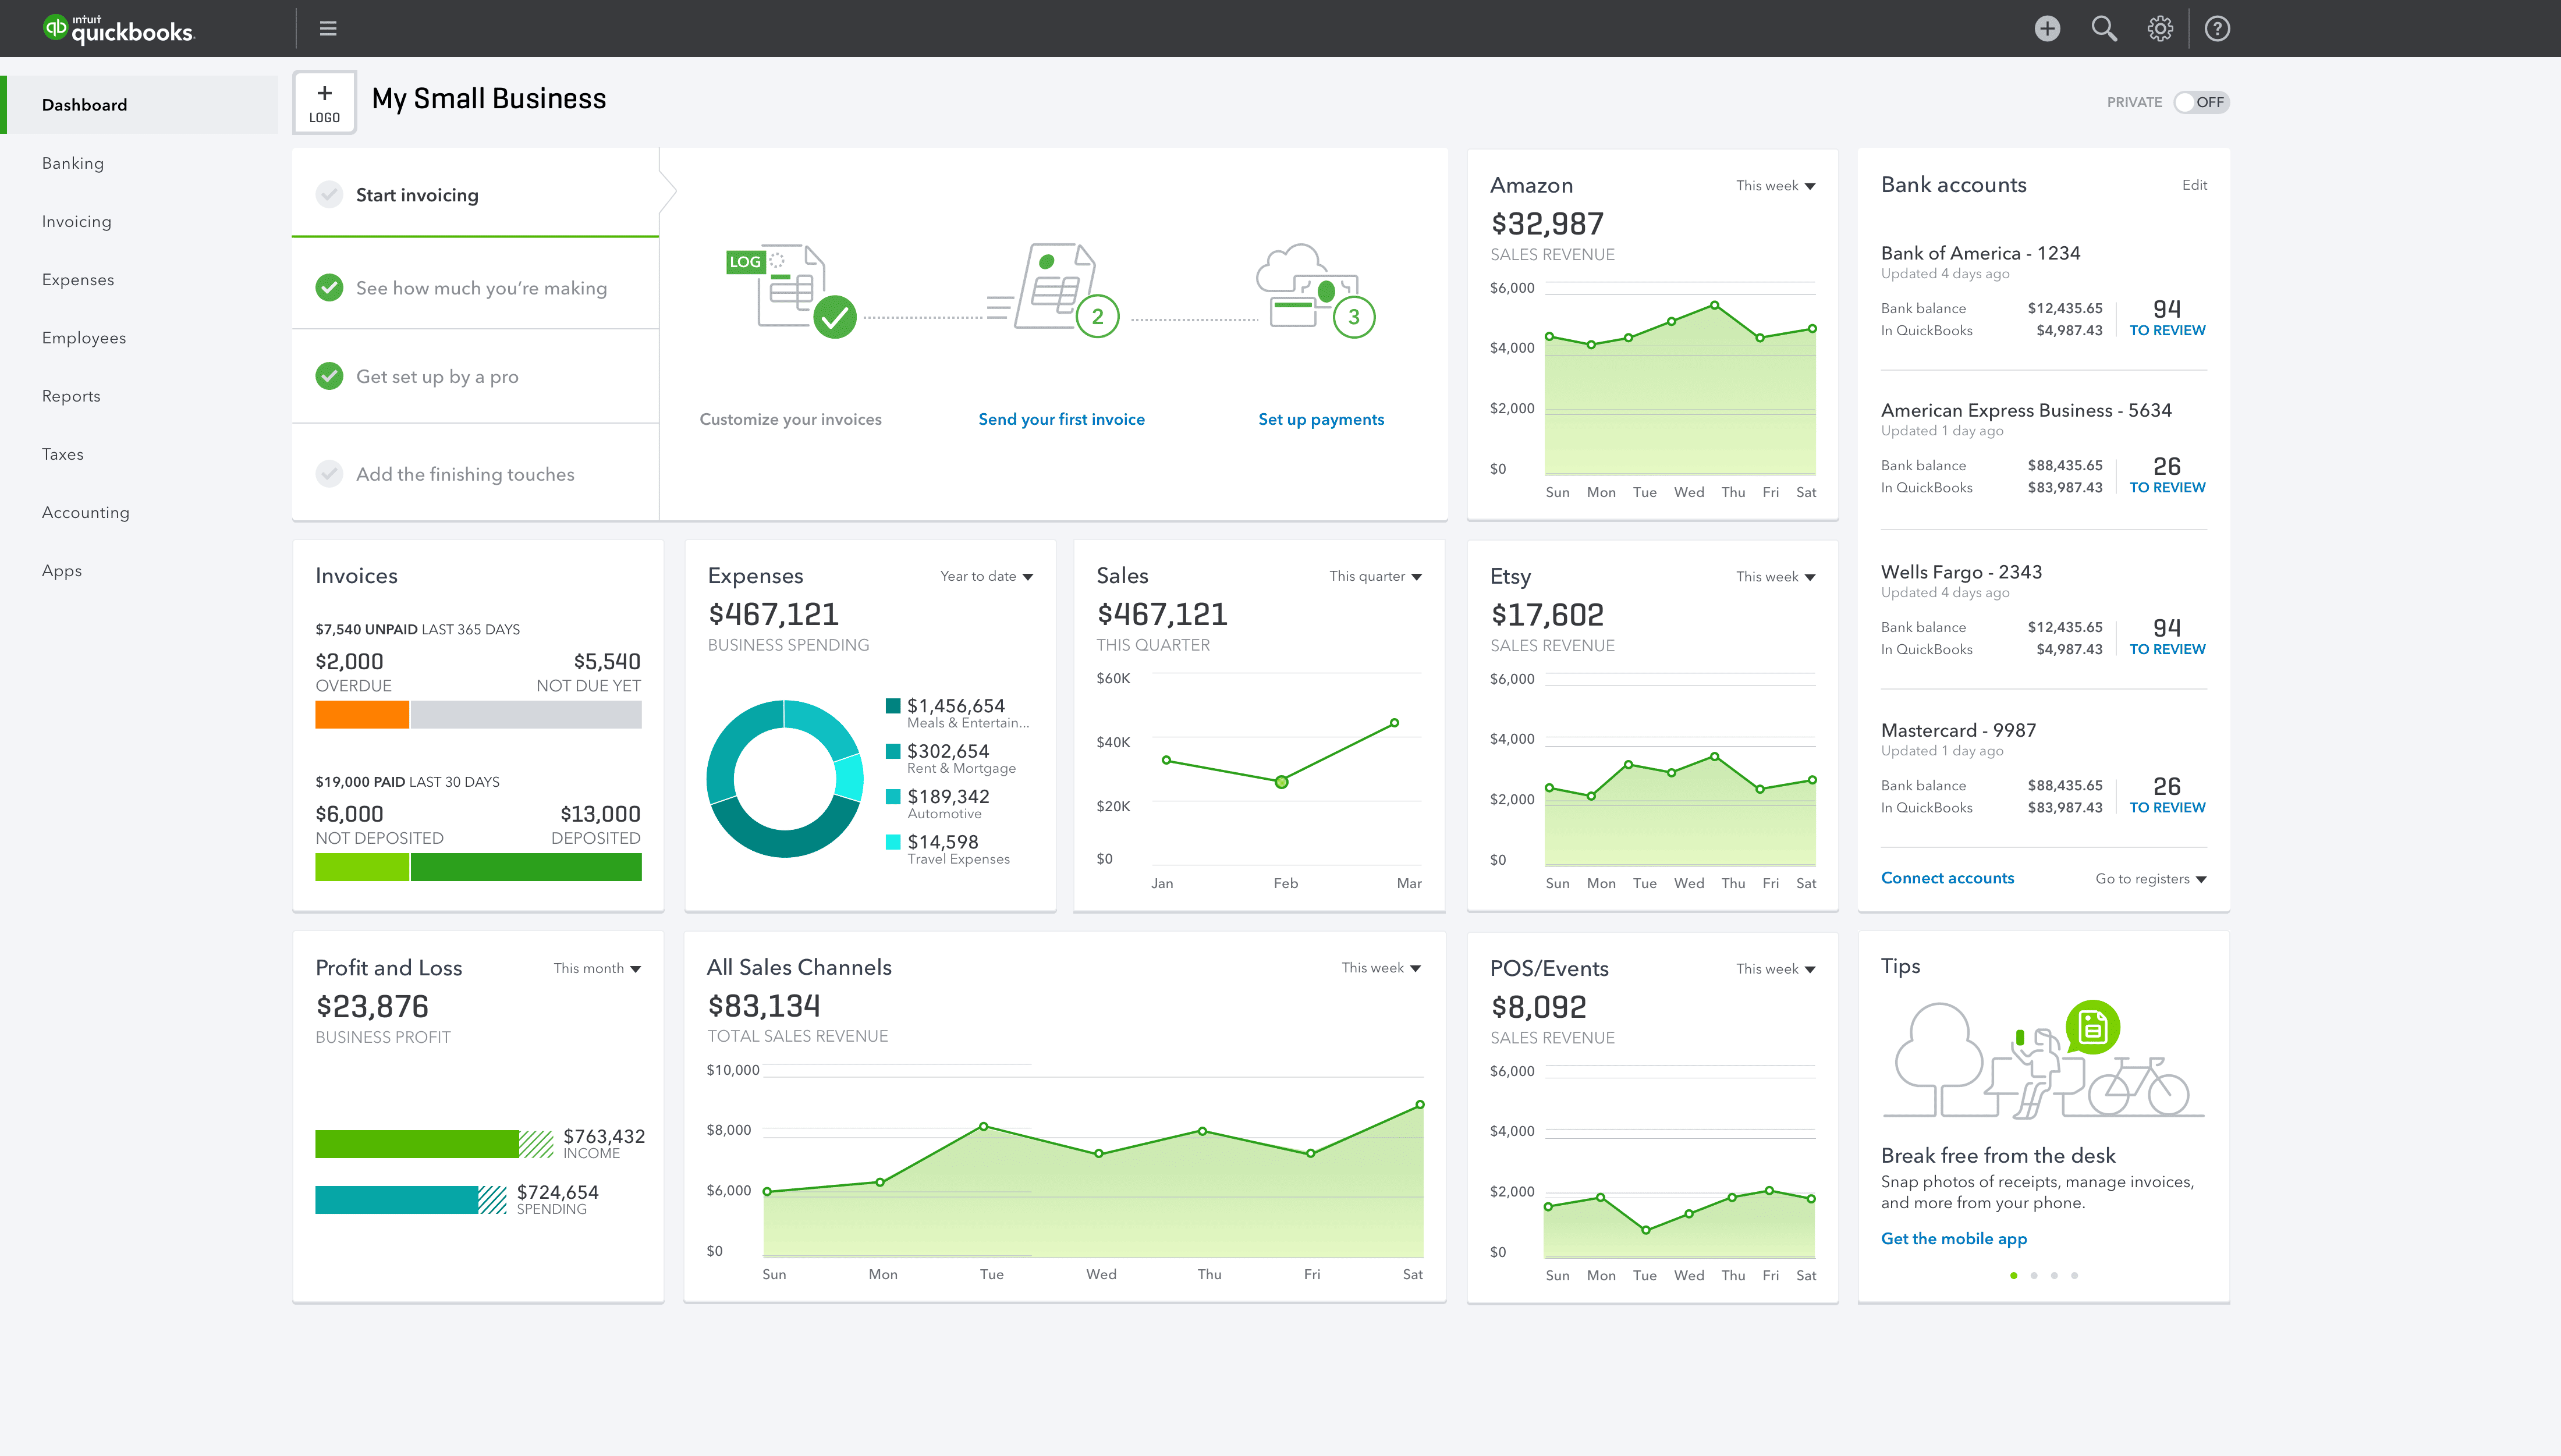Viewport: 2561px width, 1456px height.
Task: Select the second Tips carousel dot
Action: pyautogui.click(x=2034, y=1275)
